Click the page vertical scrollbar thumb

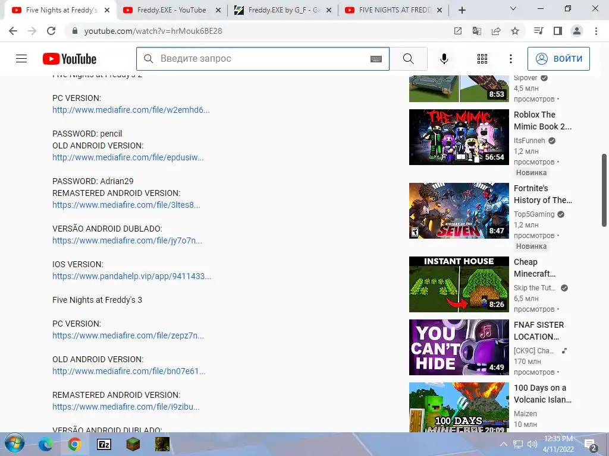pos(604,190)
